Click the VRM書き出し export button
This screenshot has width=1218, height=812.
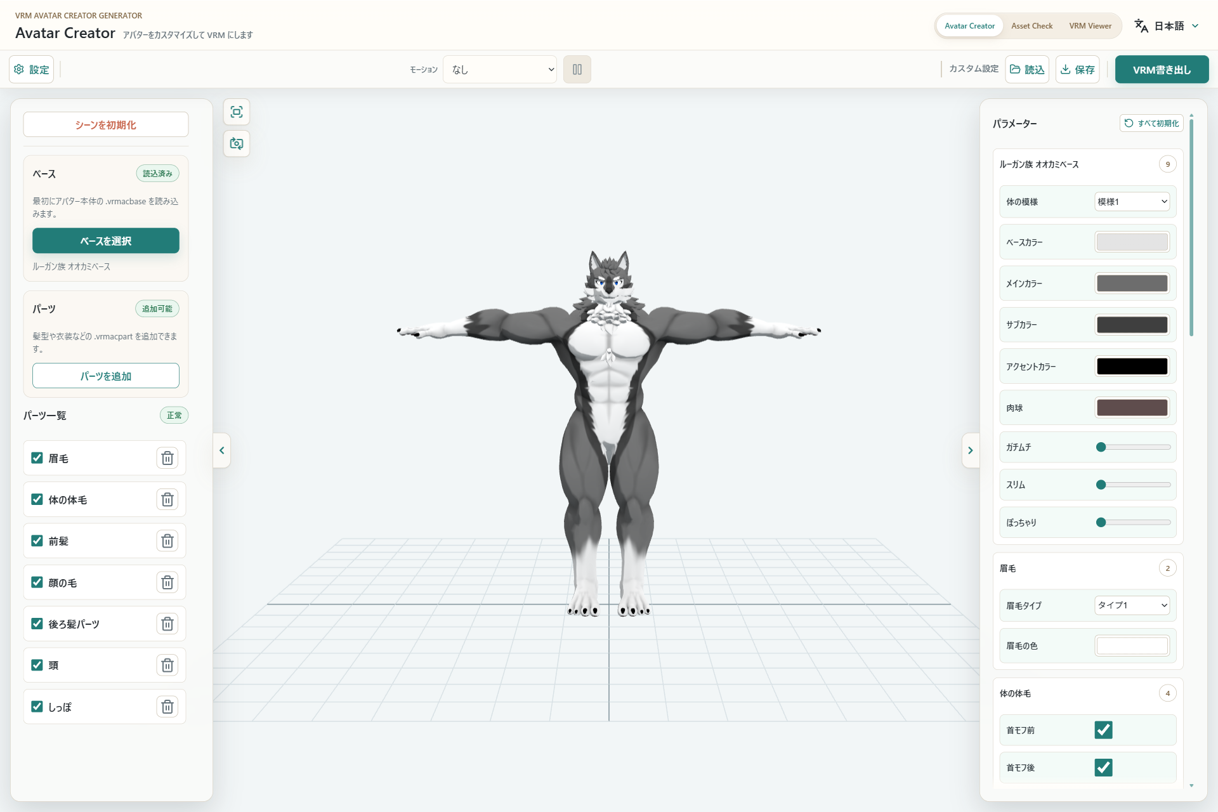(1162, 69)
